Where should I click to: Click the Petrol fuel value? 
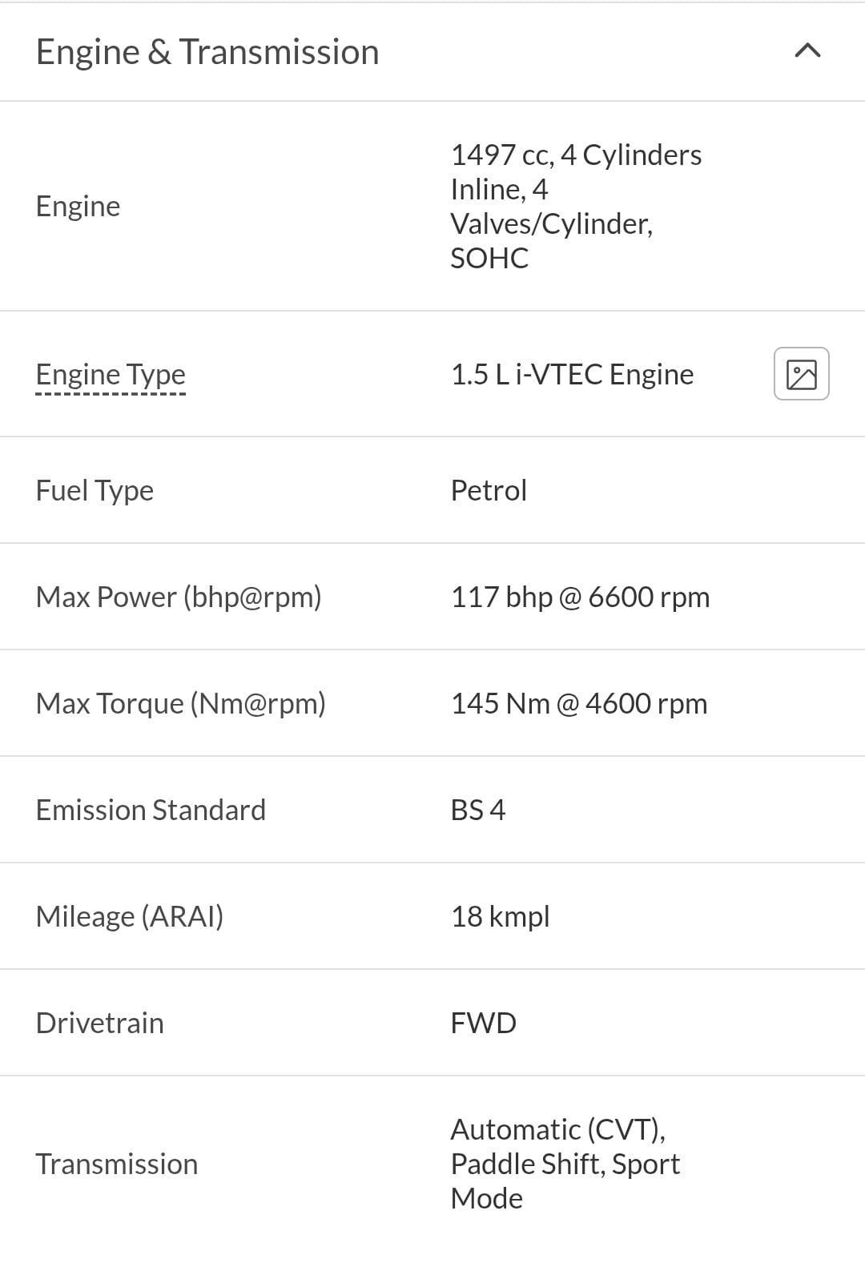489,490
